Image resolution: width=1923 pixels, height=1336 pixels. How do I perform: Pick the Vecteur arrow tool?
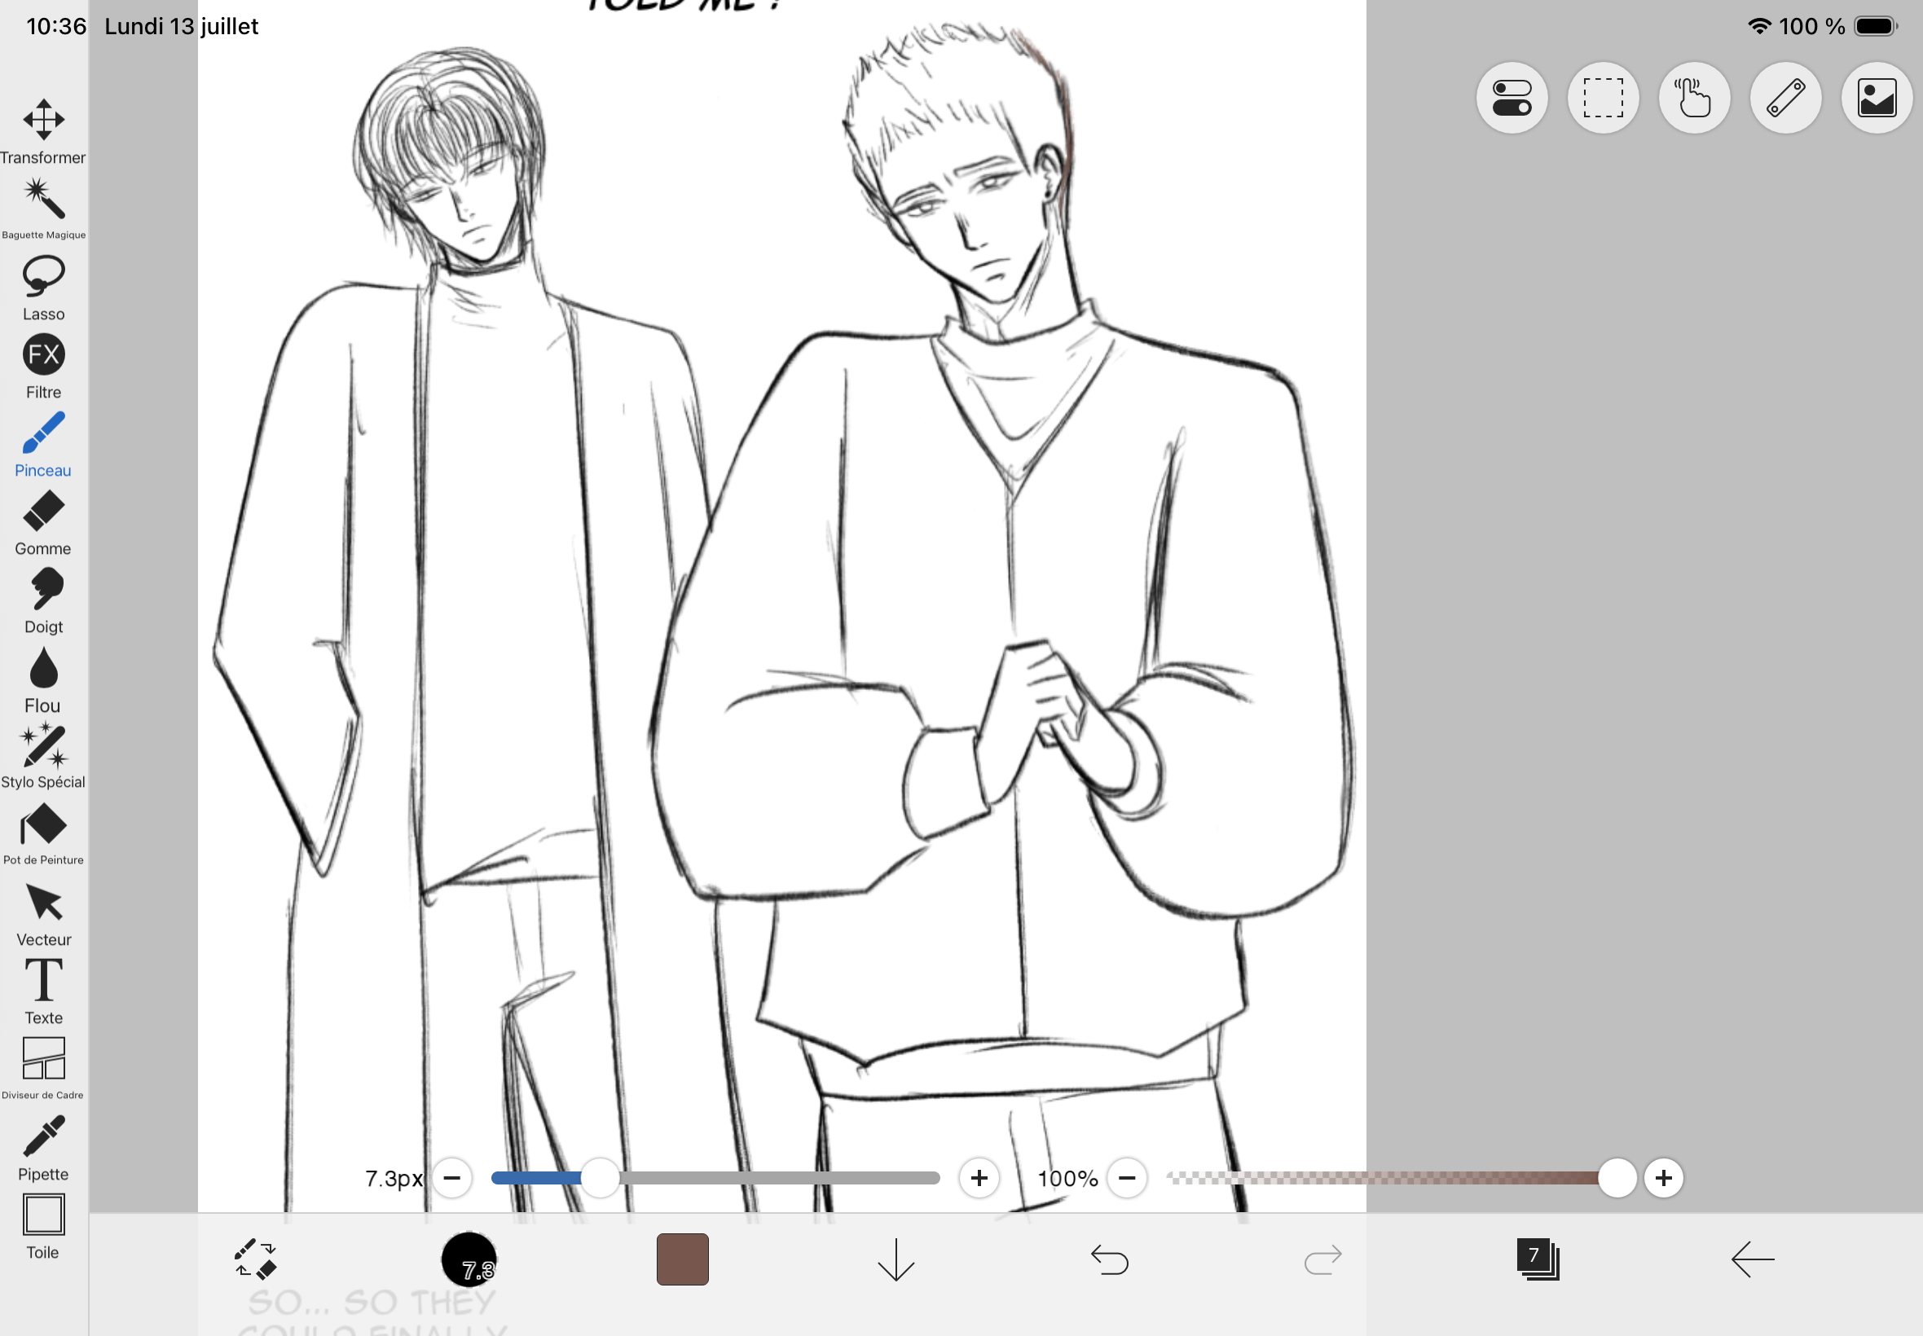[43, 914]
